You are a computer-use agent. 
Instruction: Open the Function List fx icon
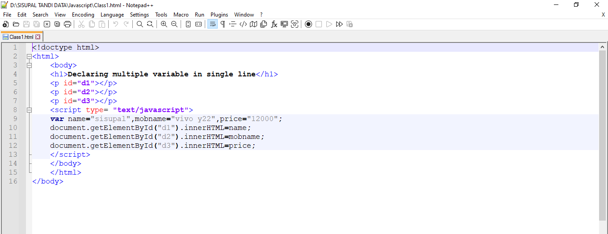[x=274, y=24]
